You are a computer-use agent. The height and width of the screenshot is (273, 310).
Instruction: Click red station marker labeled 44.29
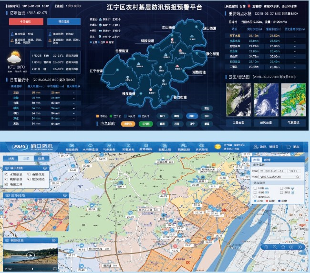pos(164,192)
